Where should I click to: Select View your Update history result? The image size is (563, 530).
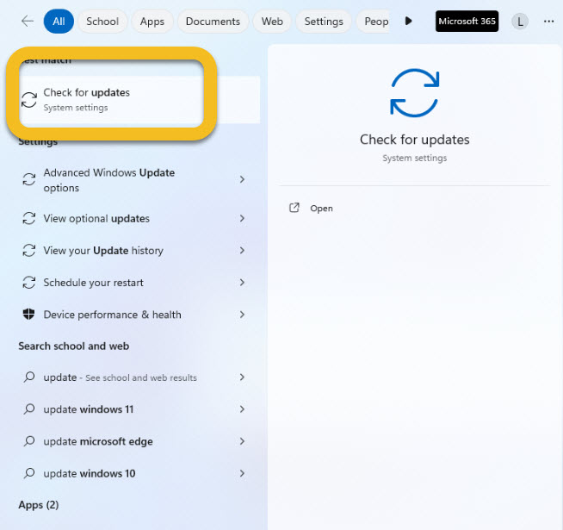103,251
